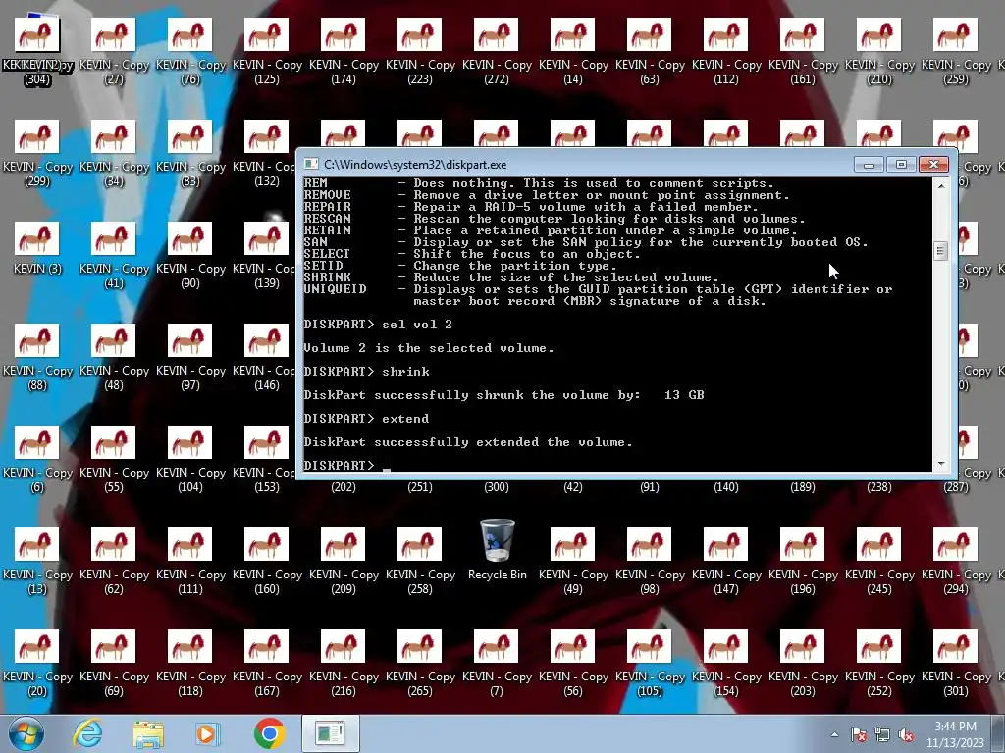Select KEVIN - Copy (97) icon
Image resolution: width=1005 pixels, height=753 pixels.
point(190,357)
